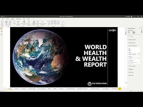Open the Decomposition report page tab
The image size is (143, 107).
point(106,89)
